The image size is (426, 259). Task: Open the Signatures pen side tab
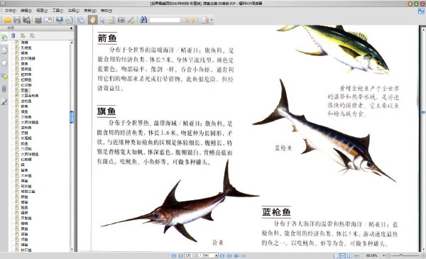point(4,101)
